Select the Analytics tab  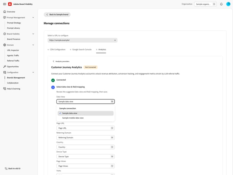(101, 50)
